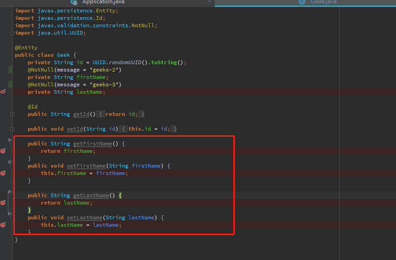Click the green change marker beside geeks-2 annotation

click(x=10, y=70)
